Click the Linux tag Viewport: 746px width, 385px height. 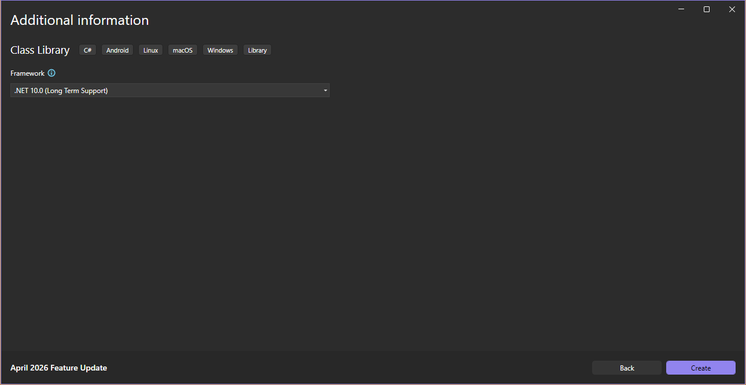pos(151,50)
